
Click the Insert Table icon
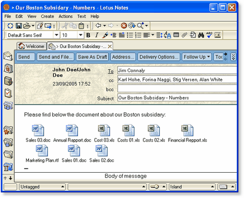[x=176, y=35]
